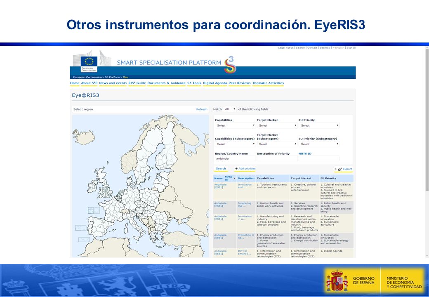Click the Add priorities button
429x297 pixels.
(245, 169)
